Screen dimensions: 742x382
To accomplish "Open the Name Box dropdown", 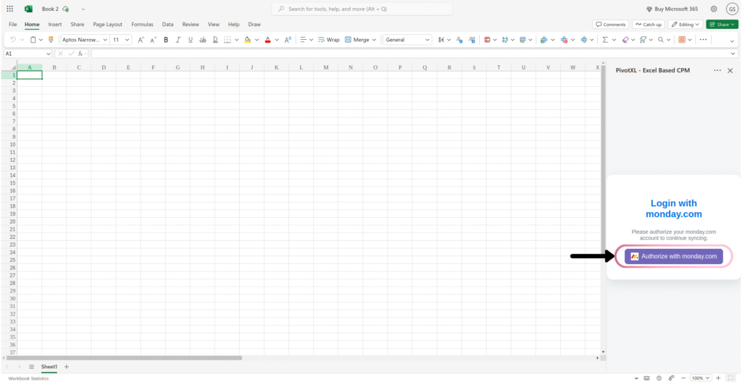I will (48, 54).
